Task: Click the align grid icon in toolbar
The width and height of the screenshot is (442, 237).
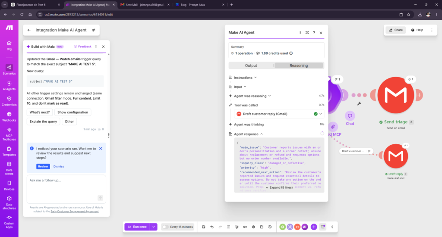Action: tap(229, 227)
